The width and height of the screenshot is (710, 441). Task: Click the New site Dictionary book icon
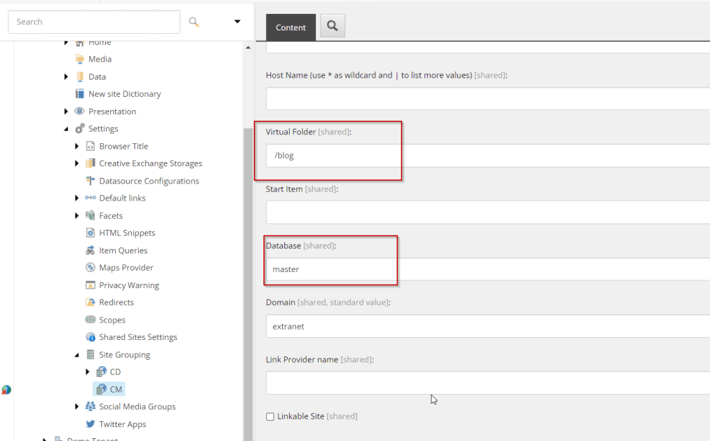tap(80, 94)
